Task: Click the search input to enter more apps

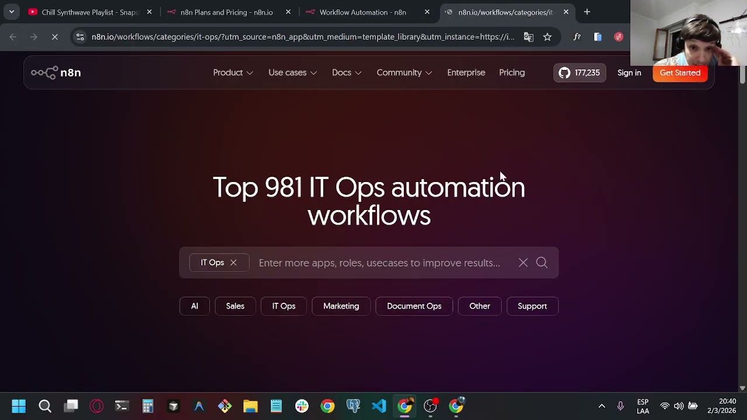Action: point(379,262)
